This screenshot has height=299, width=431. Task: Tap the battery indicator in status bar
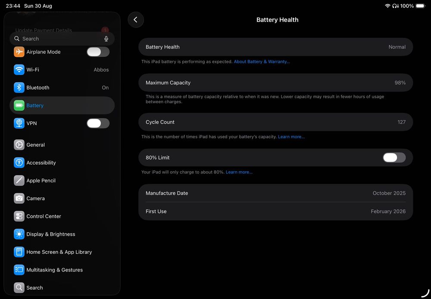pyautogui.click(x=420, y=6)
